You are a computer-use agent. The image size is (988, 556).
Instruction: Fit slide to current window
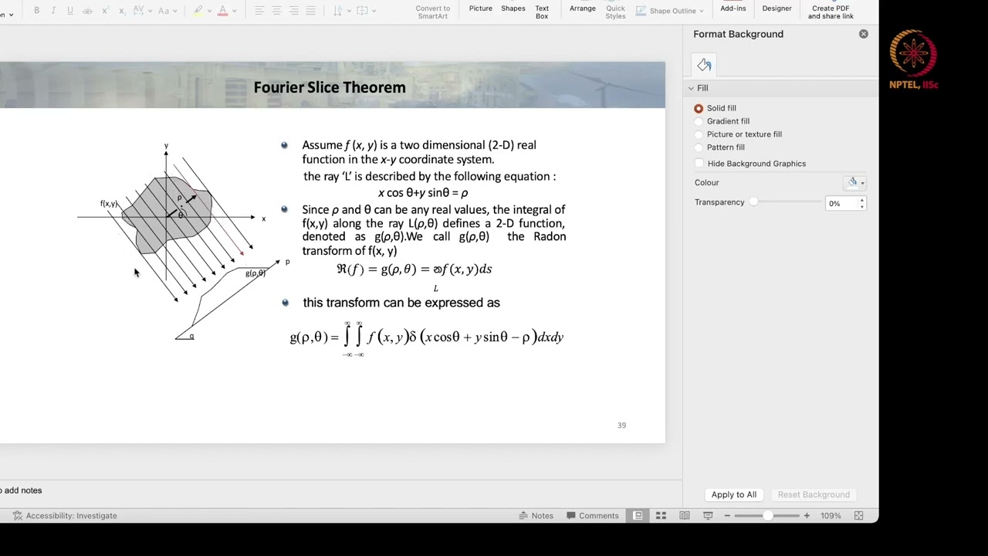858,515
